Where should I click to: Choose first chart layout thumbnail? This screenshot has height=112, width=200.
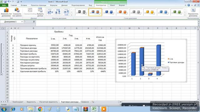tap(50, 12)
